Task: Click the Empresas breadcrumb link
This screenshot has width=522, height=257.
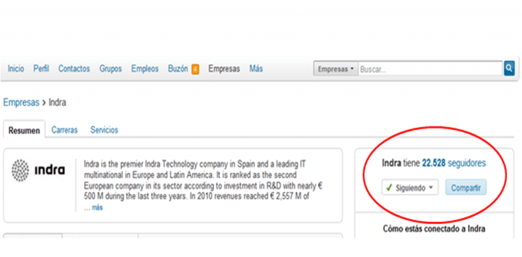Action: pyautogui.click(x=21, y=102)
